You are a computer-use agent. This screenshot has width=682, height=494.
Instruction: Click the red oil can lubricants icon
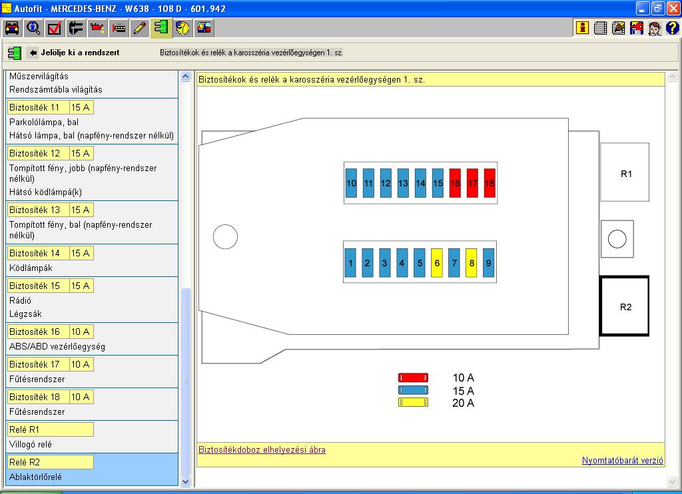click(97, 28)
